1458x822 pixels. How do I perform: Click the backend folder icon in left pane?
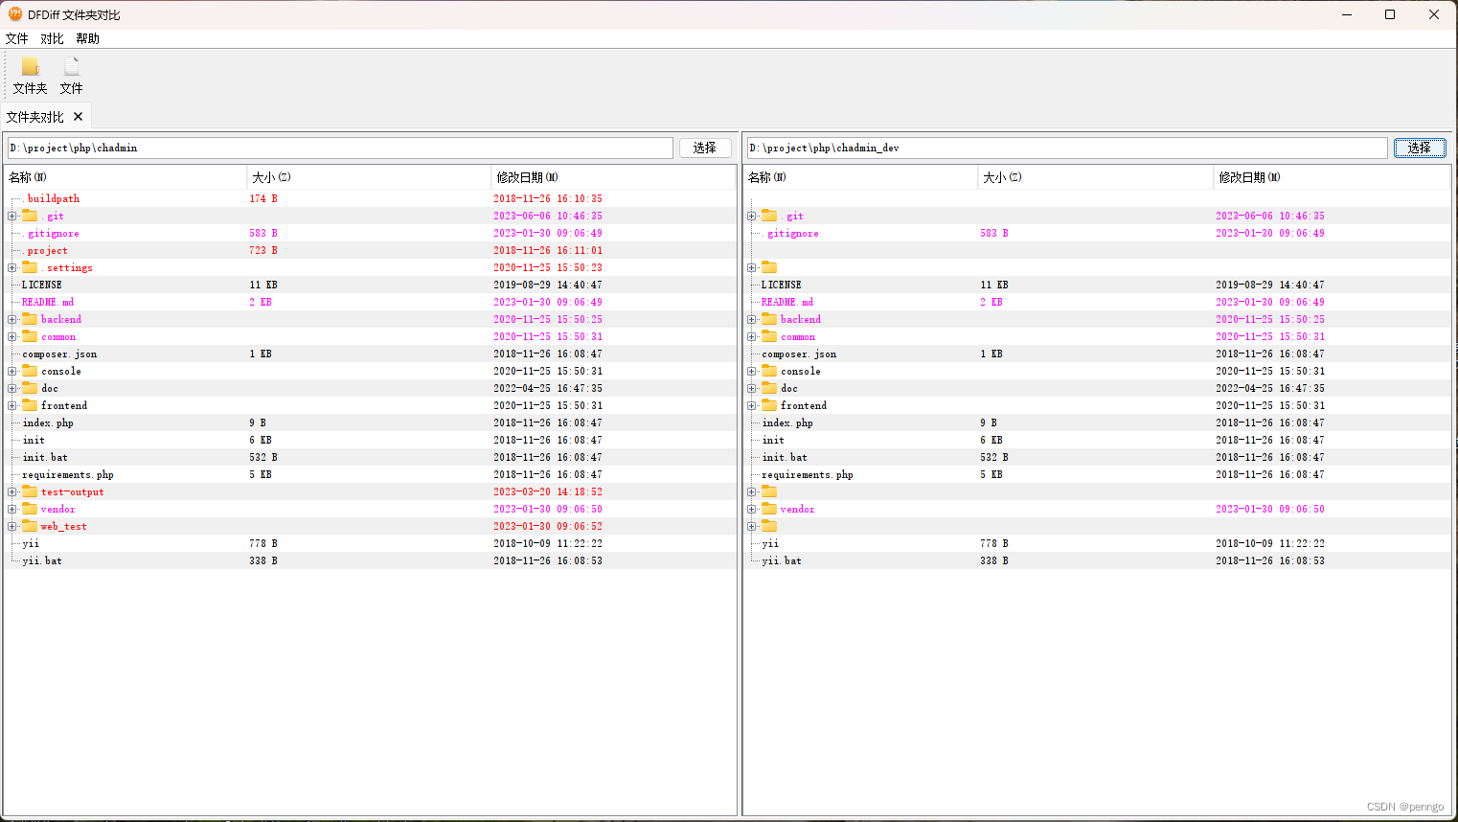pos(30,319)
